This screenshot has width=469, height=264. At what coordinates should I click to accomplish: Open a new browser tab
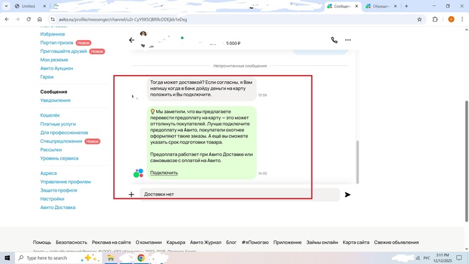click(x=406, y=6)
